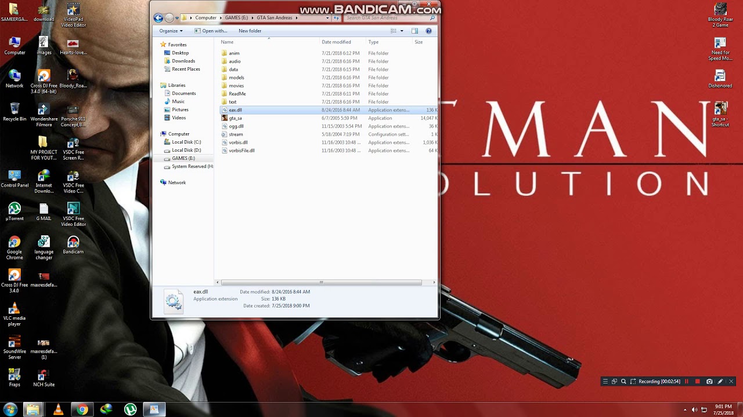Screen dimensions: 743x417
Task: Click the horizontal scrollbar in file list
Action: pos(321,283)
